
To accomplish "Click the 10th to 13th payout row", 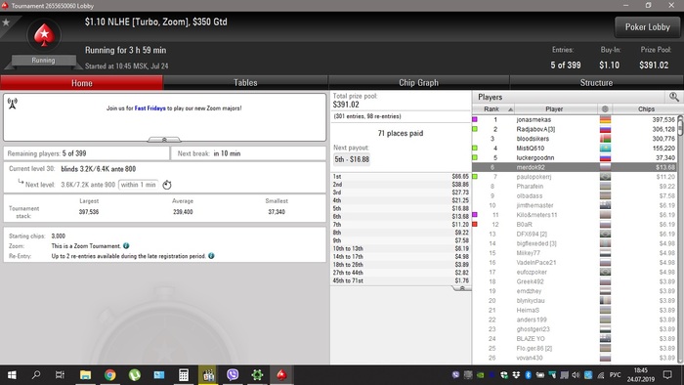I will point(401,248).
